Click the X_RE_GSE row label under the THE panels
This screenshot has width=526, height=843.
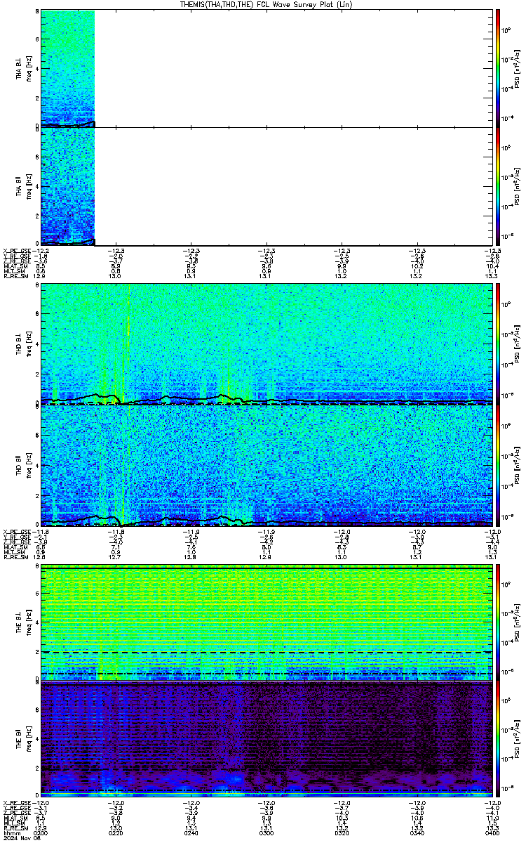(18, 803)
